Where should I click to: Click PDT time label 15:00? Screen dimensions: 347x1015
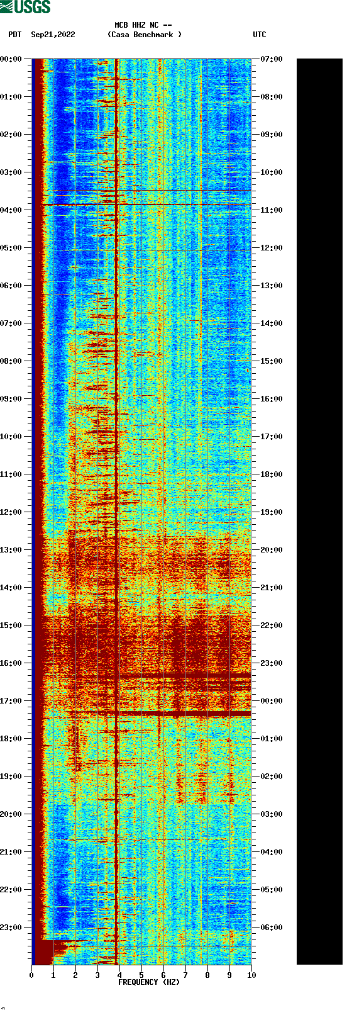pyautogui.click(x=11, y=625)
